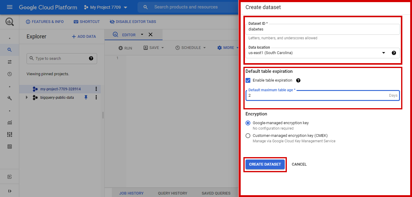Open actions menu for my-project-7709-328914

[96, 89]
